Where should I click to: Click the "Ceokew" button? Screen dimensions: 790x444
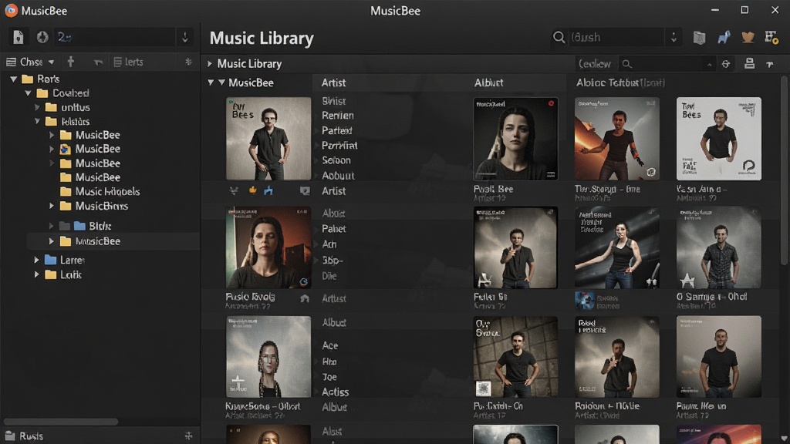595,64
